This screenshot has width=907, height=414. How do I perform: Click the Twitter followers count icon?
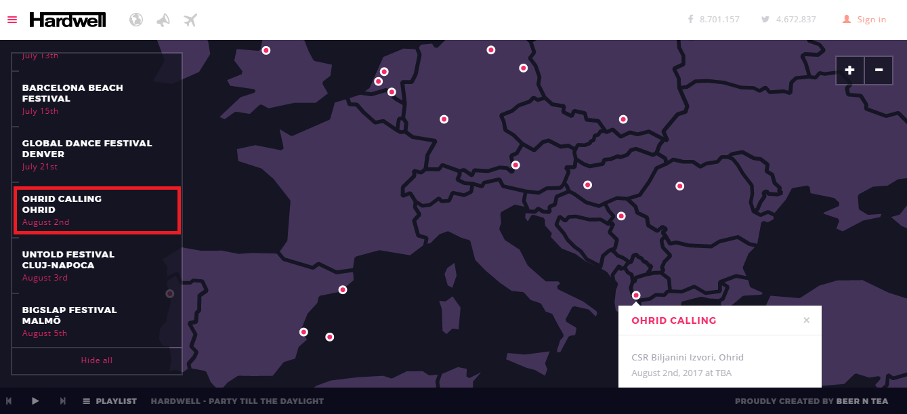(x=765, y=20)
